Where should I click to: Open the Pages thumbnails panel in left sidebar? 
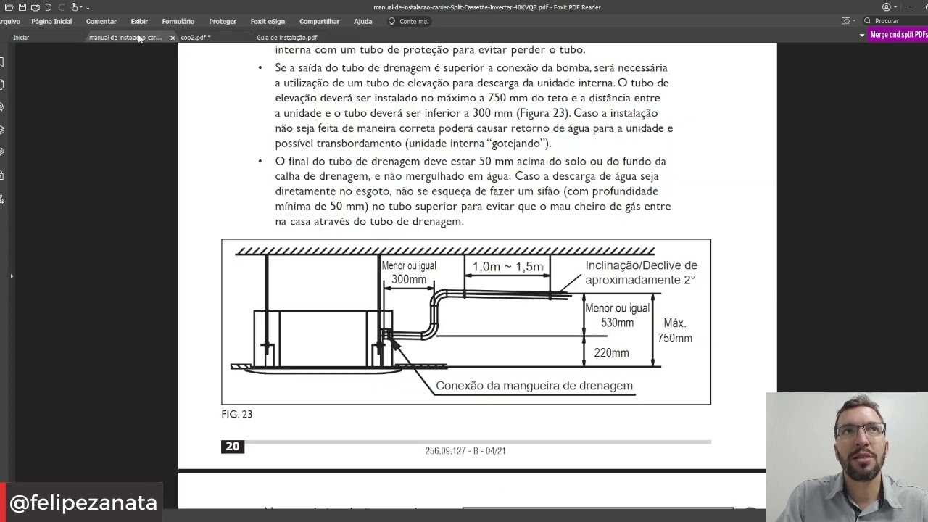pos(2,85)
